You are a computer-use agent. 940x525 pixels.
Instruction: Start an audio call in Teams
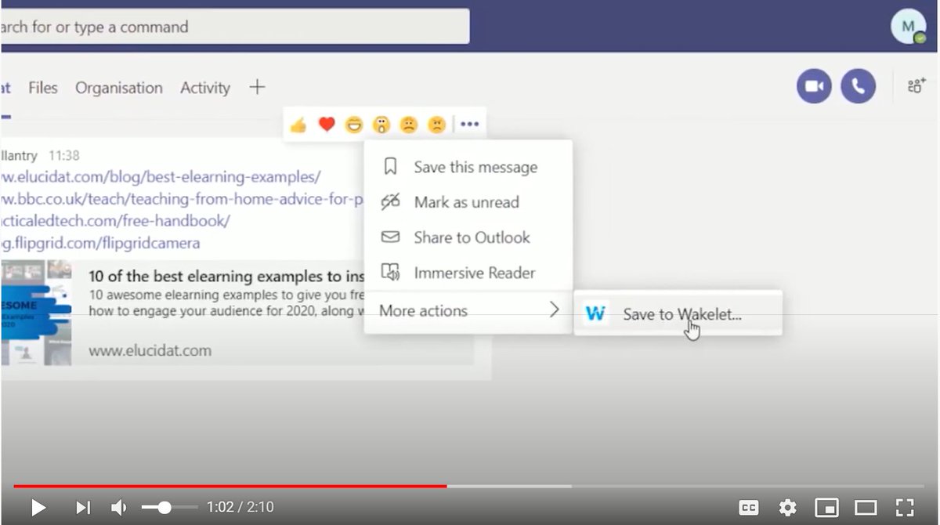[x=858, y=86]
